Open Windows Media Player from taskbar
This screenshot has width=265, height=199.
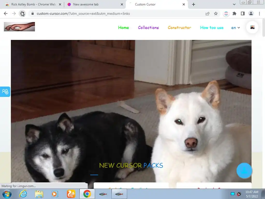click(55, 194)
